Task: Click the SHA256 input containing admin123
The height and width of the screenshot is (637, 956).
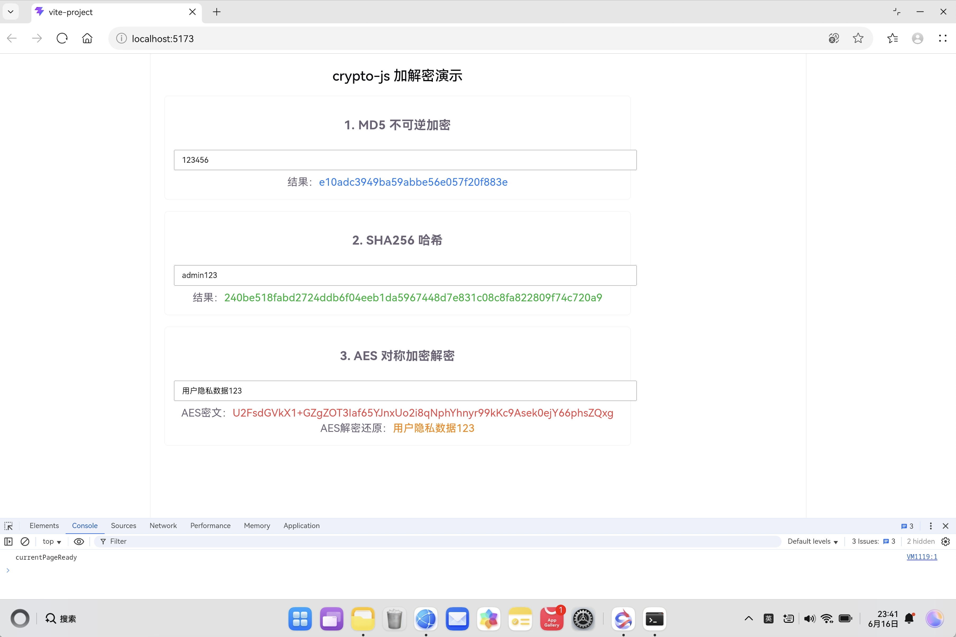Action: (x=405, y=275)
